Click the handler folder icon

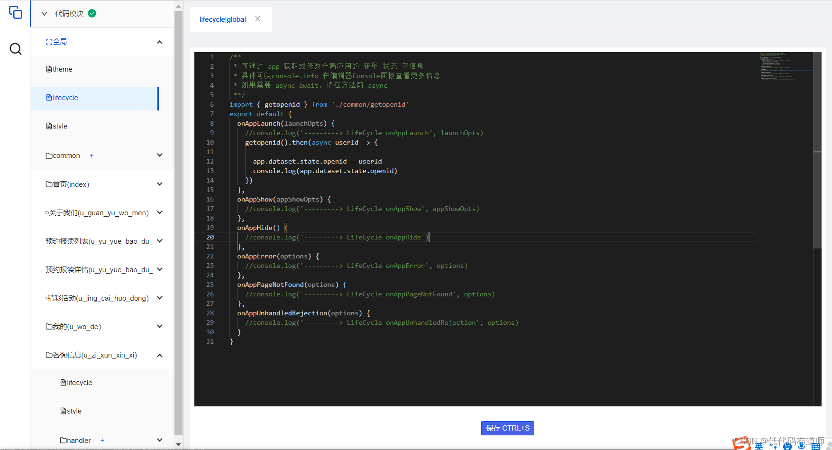pos(63,441)
